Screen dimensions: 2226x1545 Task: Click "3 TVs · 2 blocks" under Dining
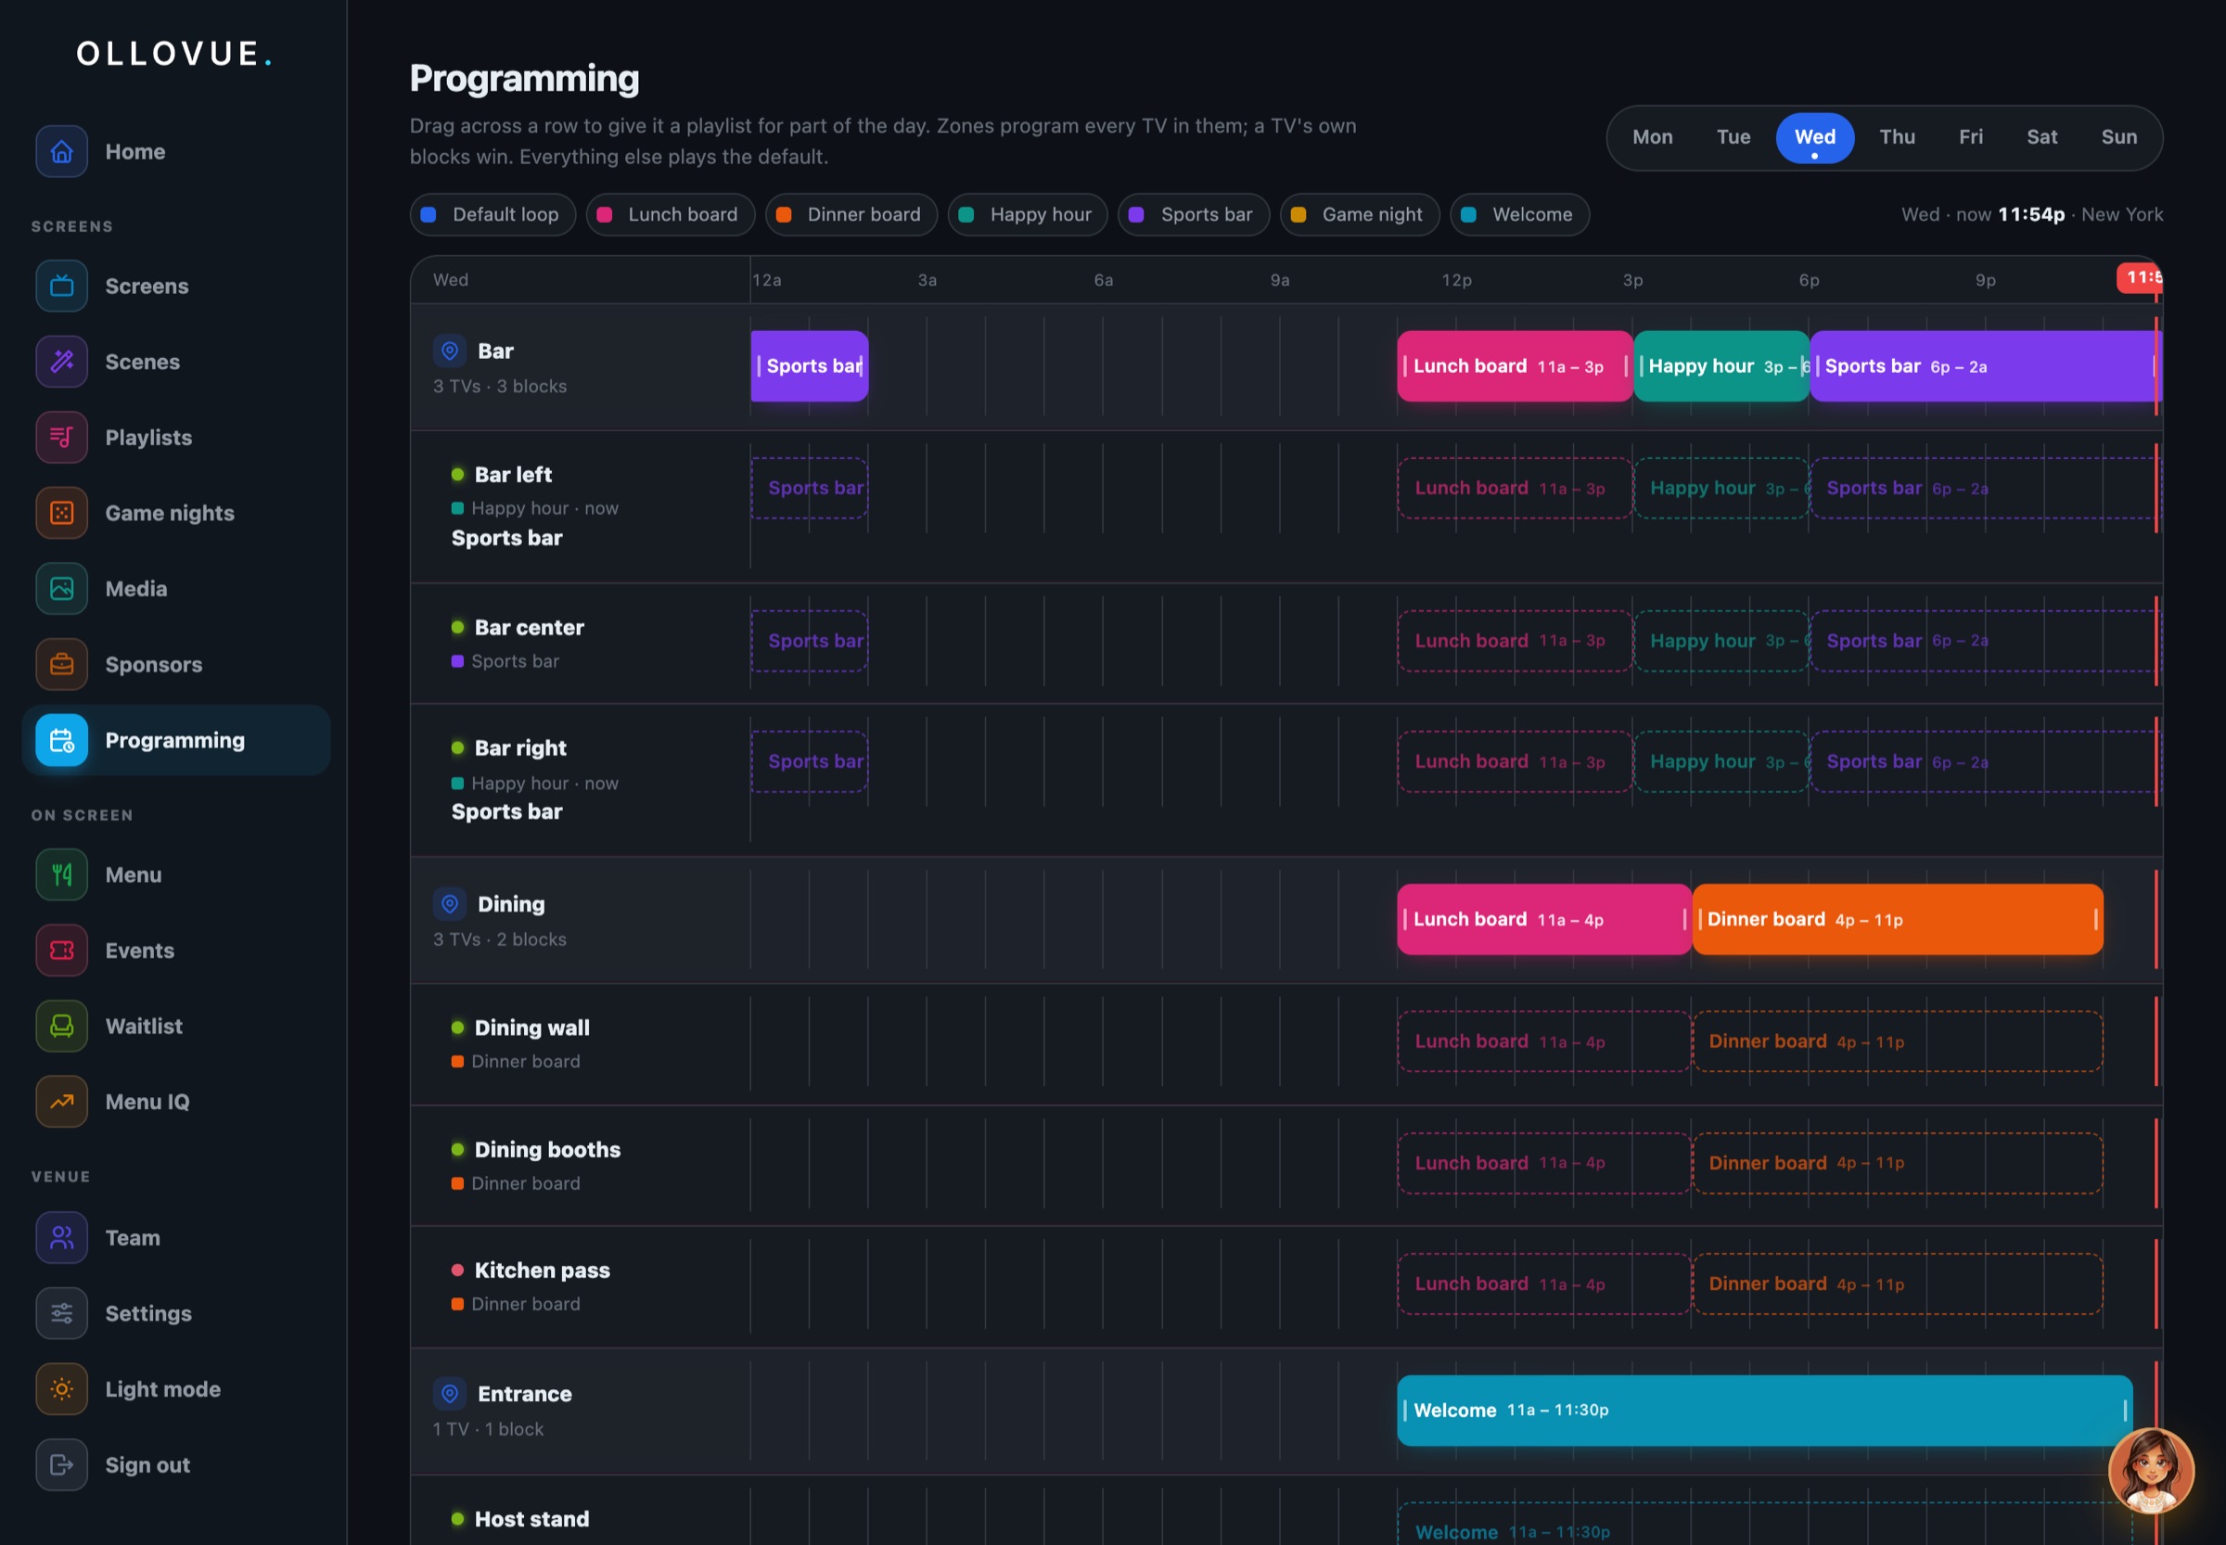[x=500, y=940]
